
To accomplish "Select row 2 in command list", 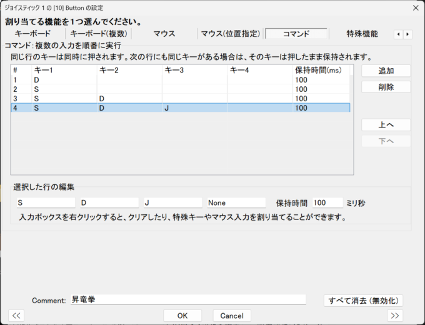I will (180, 89).
